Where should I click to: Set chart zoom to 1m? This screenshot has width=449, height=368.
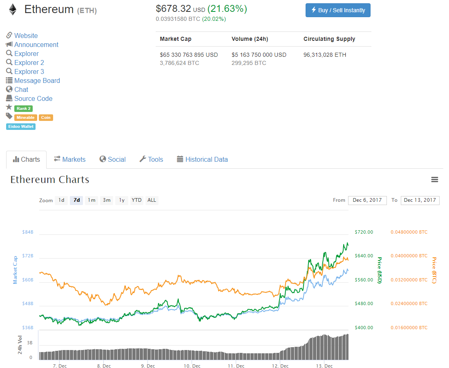coord(92,200)
